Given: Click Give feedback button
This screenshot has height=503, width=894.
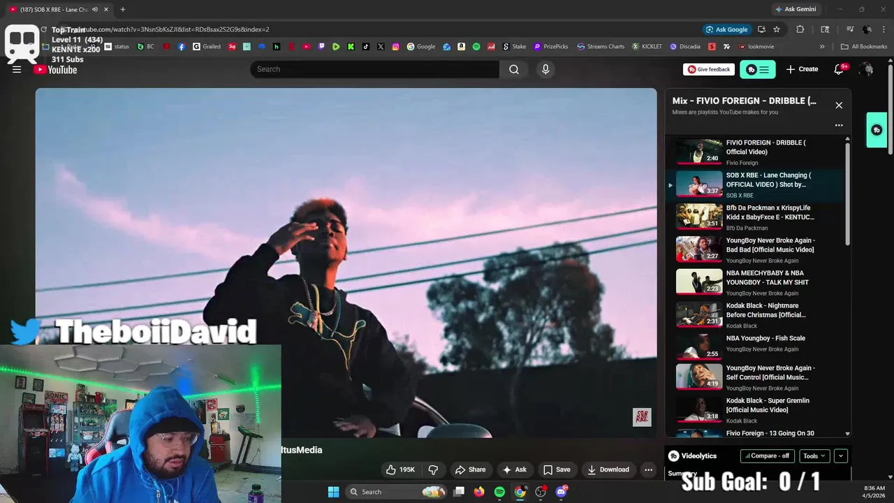Looking at the screenshot, I should pyautogui.click(x=708, y=69).
